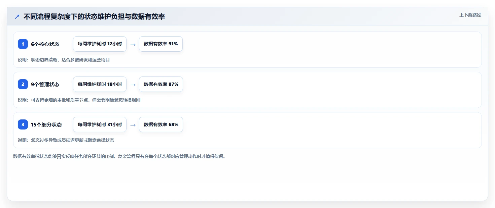Click the note 状态边界清晰，适合多数研发和运营项目
Viewport: 495px width, 208px height.
[64, 60]
